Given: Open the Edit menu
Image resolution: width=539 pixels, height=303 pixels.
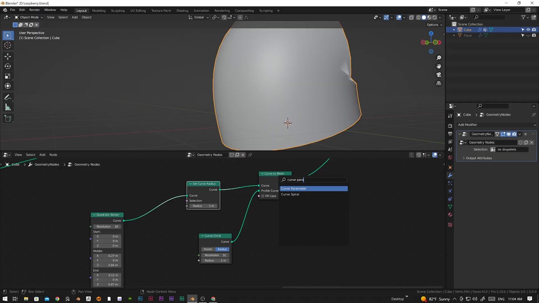Looking at the screenshot, I should point(22,10).
